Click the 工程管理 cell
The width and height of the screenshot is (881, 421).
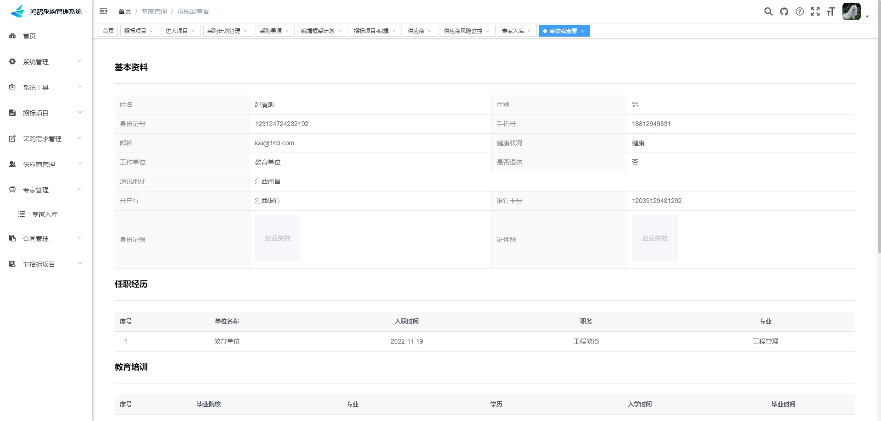765,341
